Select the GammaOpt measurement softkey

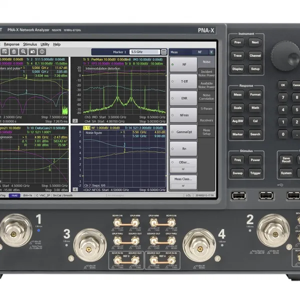(183, 132)
